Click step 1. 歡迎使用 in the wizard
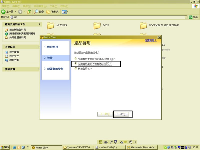This screenshot has width=200, height=150. [51, 47]
